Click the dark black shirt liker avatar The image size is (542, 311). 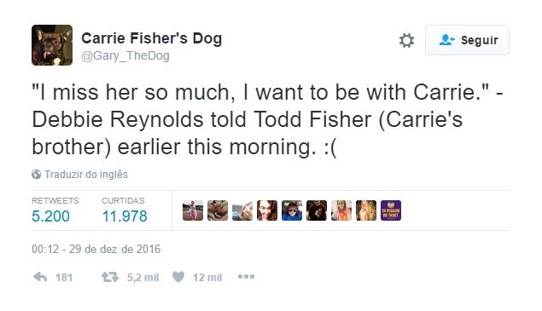tap(317, 210)
